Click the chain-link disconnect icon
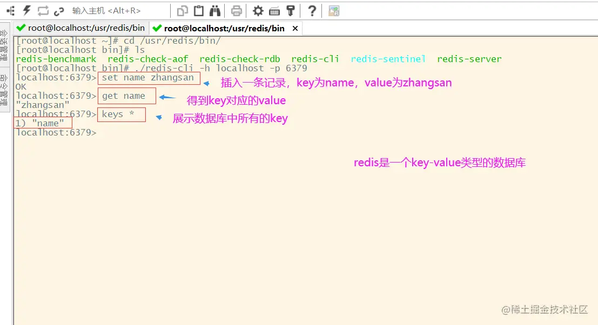Viewport: 598px width, 325px height. (59, 11)
